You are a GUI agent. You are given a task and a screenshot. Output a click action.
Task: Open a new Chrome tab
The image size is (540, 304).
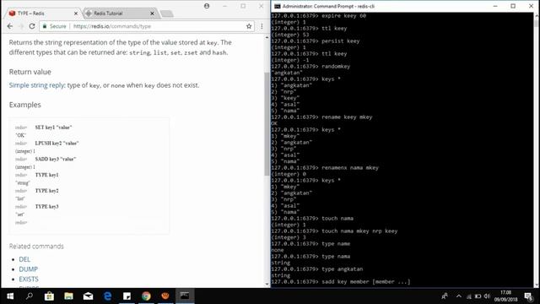click(x=167, y=14)
